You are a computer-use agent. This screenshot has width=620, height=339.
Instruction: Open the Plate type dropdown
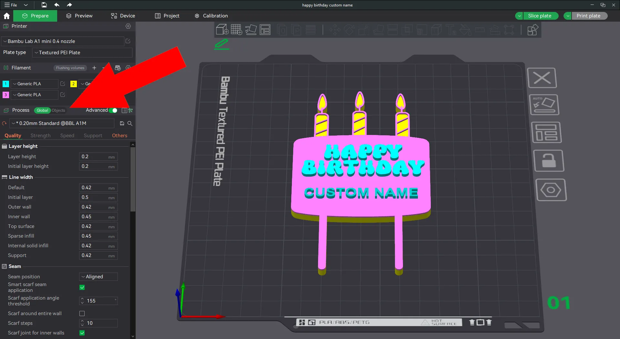point(82,53)
